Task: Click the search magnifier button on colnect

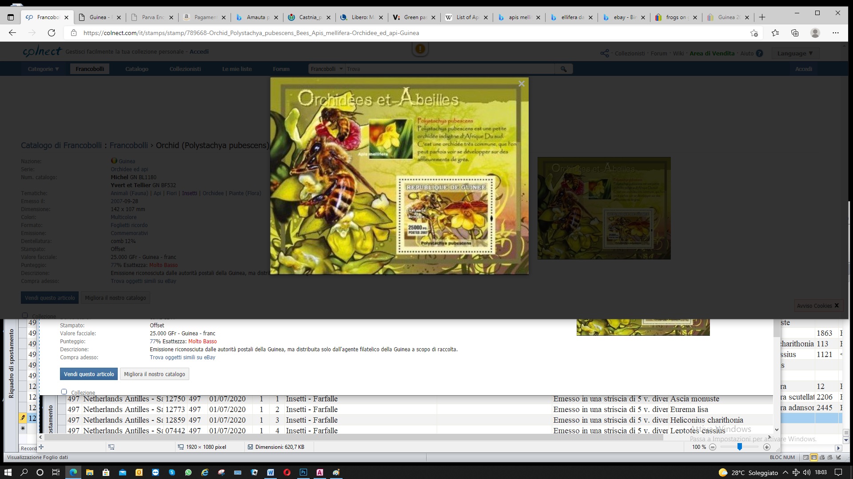Action: 563,69
